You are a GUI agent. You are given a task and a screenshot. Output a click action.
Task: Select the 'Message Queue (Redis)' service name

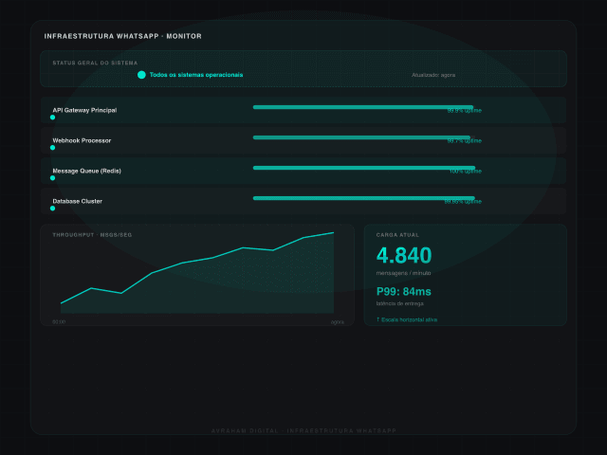[86, 171]
